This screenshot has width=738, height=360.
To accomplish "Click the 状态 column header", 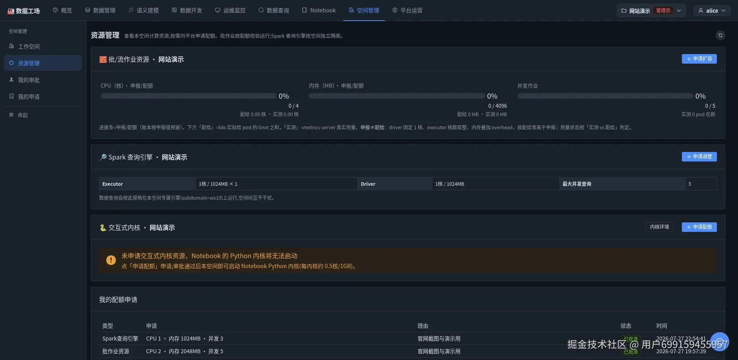I will pyautogui.click(x=626, y=326).
